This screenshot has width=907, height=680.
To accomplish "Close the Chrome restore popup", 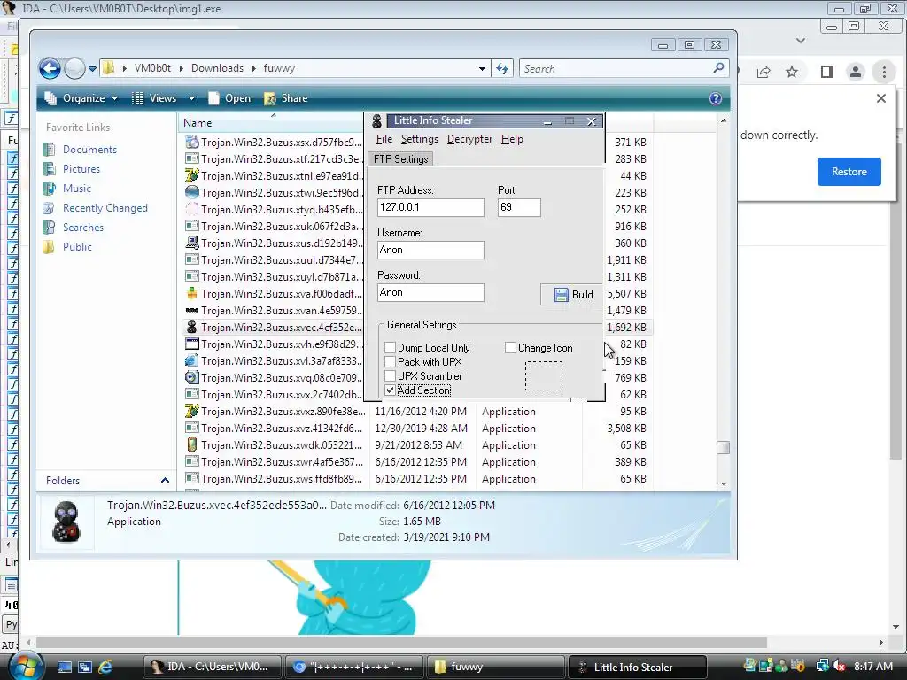I will click(881, 98).
